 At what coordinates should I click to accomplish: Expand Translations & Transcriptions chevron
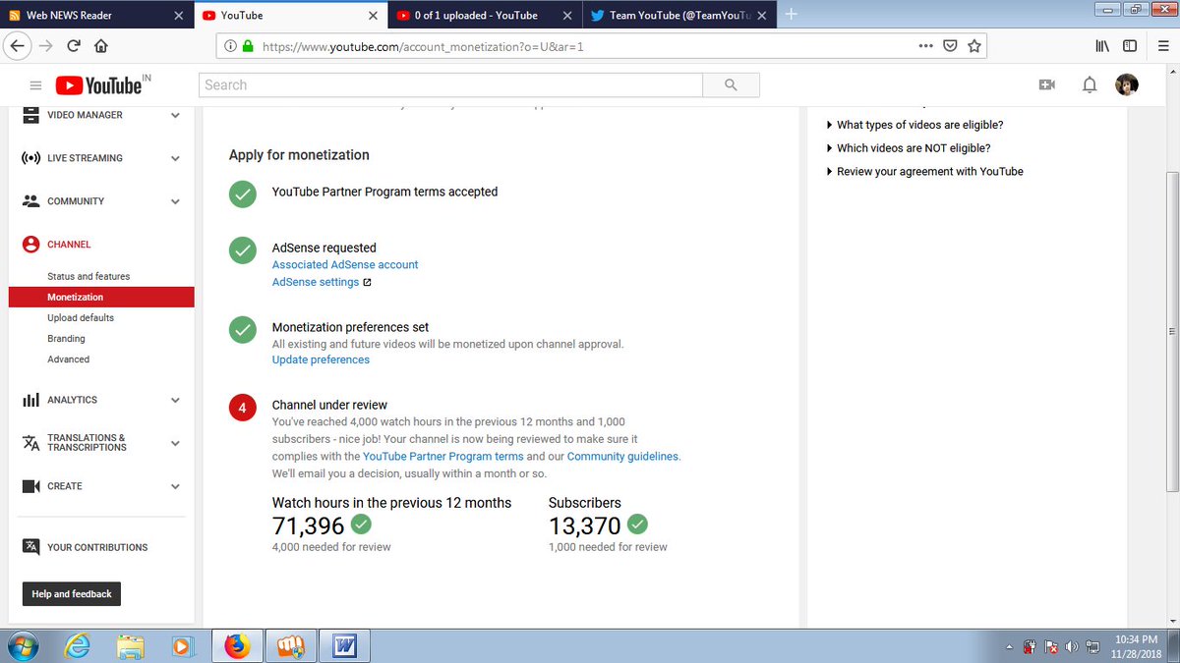[175, 443]
